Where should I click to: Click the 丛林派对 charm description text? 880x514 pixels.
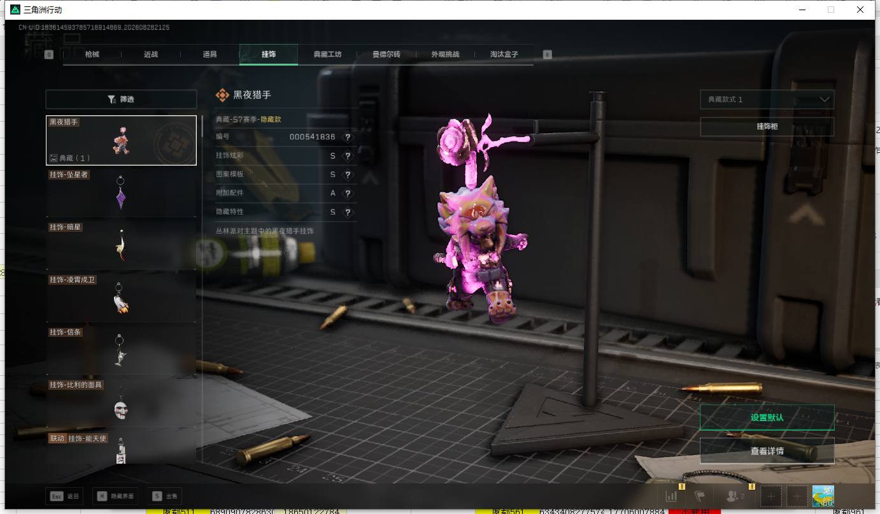click(265, 231)
